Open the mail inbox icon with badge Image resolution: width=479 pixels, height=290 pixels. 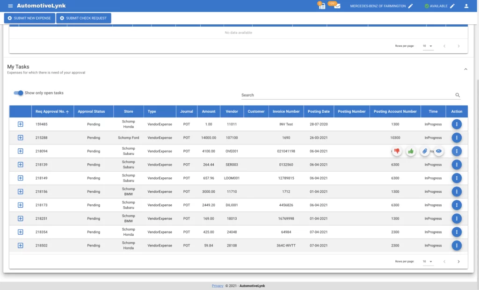coord(337,6)
